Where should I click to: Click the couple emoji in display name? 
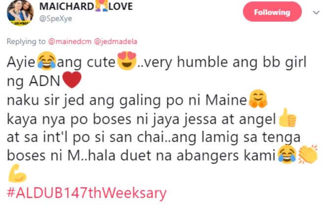(101, 6)
